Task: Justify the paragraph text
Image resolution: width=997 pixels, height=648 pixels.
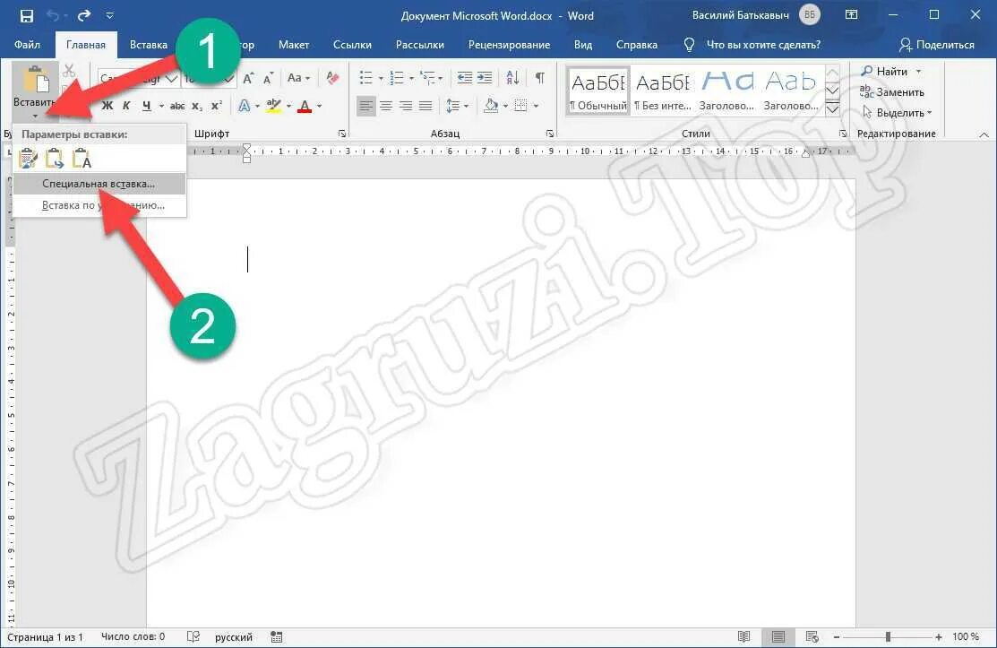Action: coord(426,106)
